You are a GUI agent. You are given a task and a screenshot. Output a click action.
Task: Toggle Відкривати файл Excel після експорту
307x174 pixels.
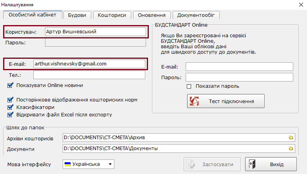[10, 114]
